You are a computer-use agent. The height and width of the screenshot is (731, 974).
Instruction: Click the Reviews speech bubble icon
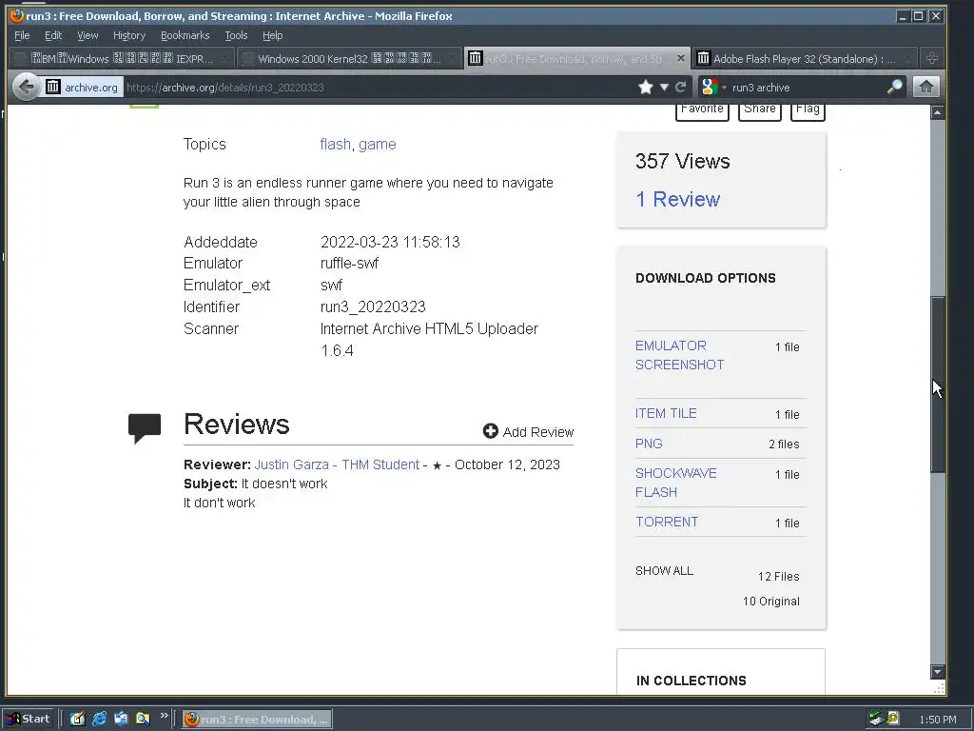[145, 428]
